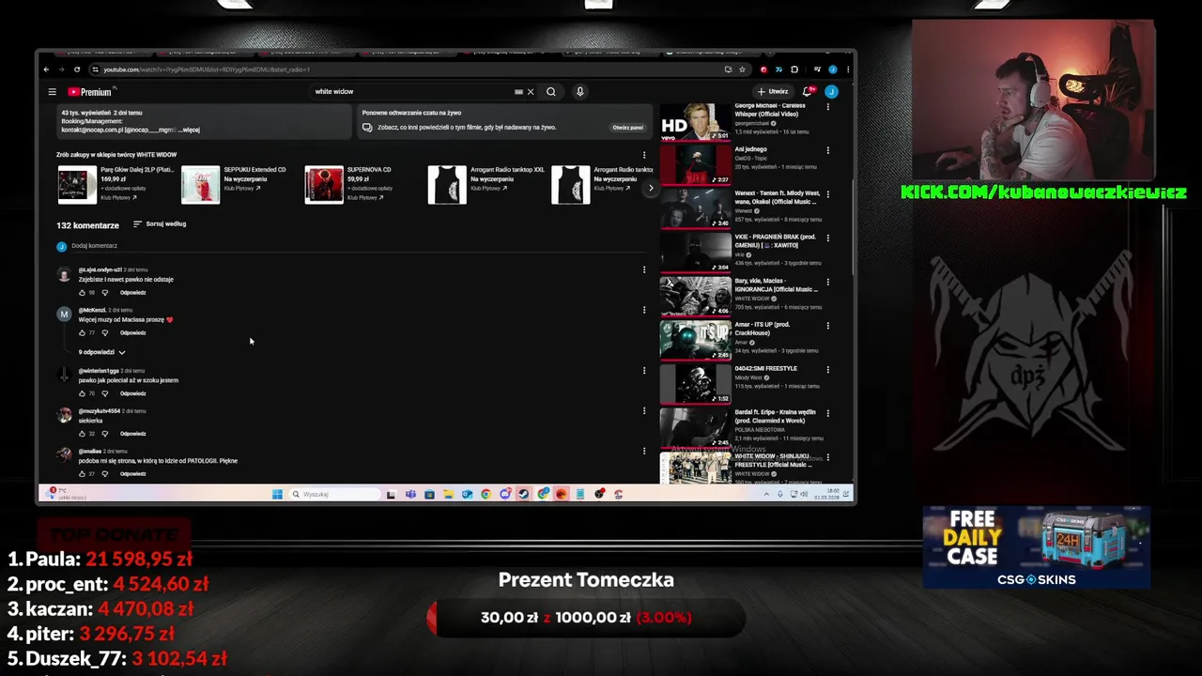Image resolution: width=1202 pixels, height=676 pixels.
Task: Open Discord from the taskbar
Action: (x=504, y=494)
